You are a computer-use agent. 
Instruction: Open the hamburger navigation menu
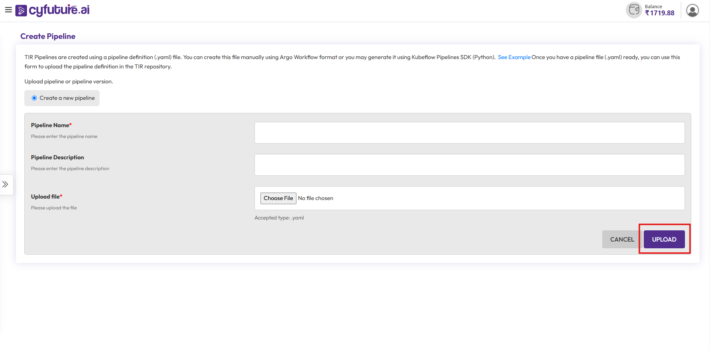pos(8,10)
